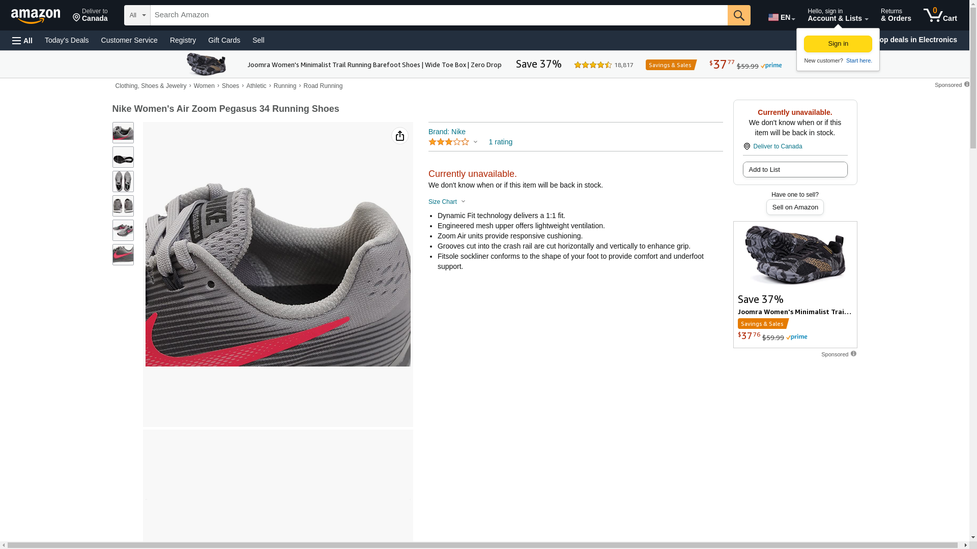Click the search magnifier button

pyautogui.click(x=739, y=15)
